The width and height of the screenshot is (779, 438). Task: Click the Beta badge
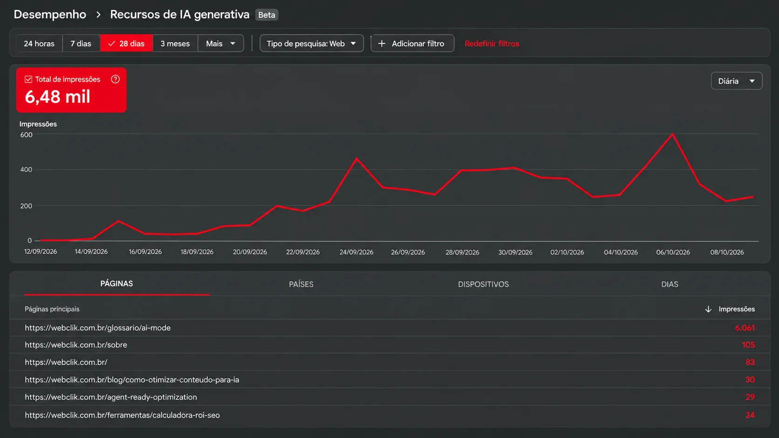[266, 15]
